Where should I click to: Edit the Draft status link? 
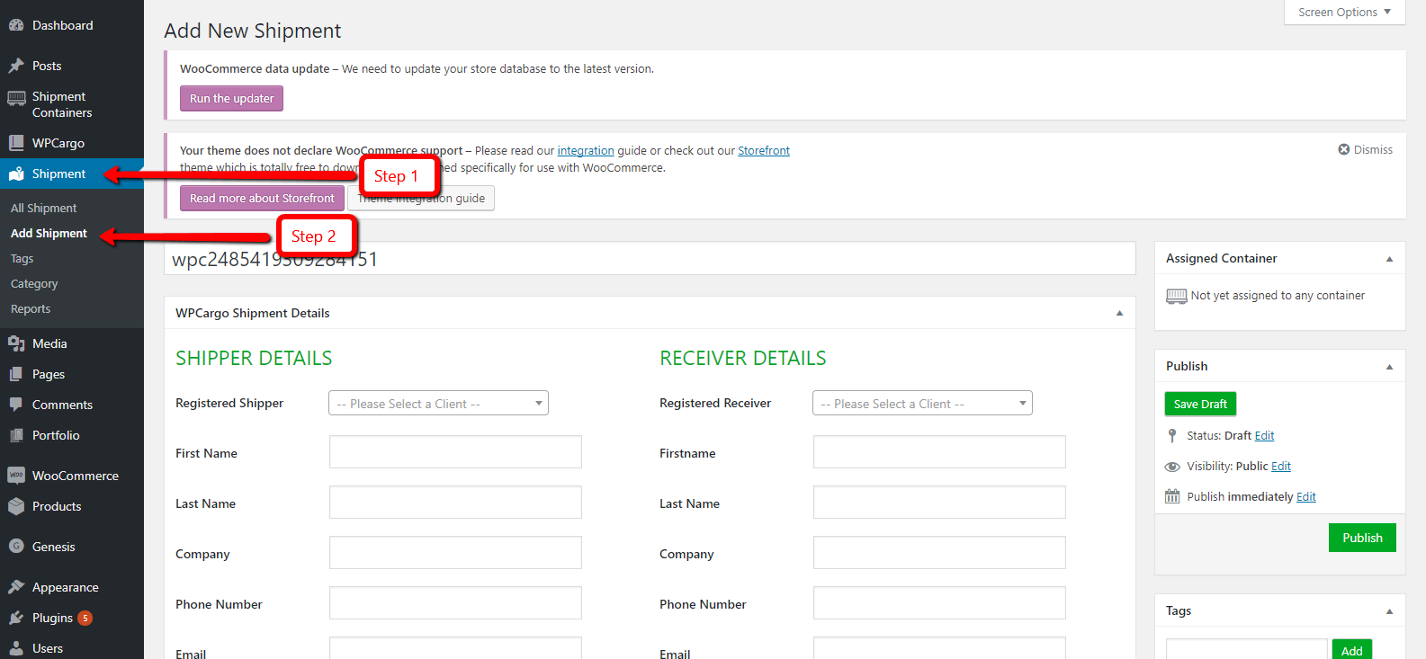[1264, 435]
